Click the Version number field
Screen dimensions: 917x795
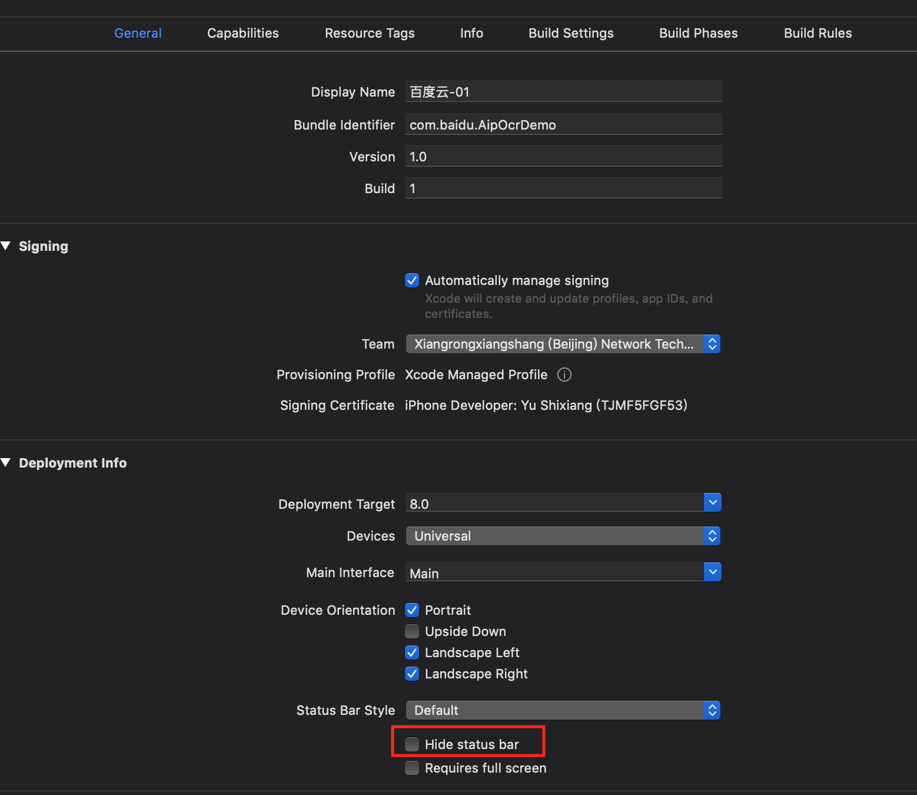click(x=563, y=157)
